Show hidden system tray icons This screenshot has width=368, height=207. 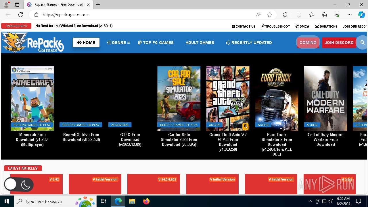click(x=310, y=201)
